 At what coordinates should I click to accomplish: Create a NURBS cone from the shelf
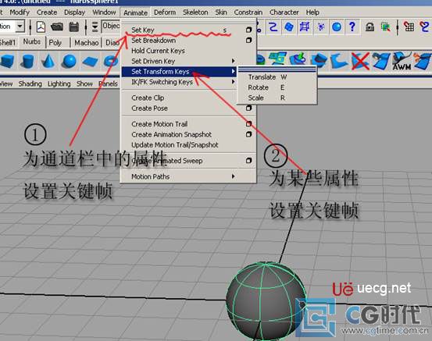(x=48, y=61)
